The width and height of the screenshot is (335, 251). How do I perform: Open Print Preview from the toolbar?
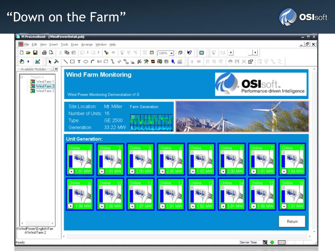click(x=51, y=53)
